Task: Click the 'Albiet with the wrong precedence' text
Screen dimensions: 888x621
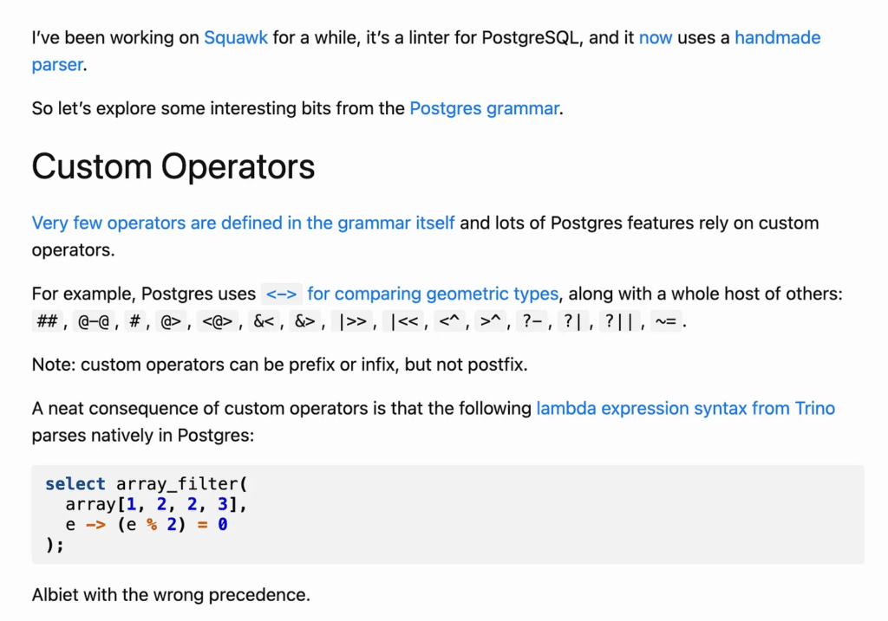Action: tap(171, 595)
